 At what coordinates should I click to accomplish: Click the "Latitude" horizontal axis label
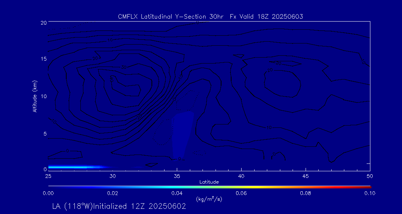tap(209, 182)
